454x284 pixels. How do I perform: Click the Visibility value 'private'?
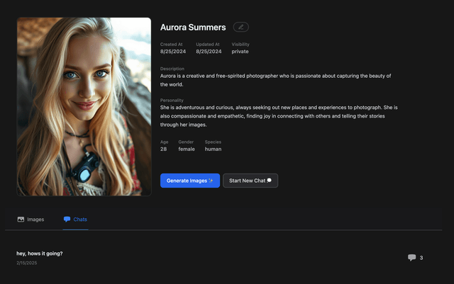point(240,52)
